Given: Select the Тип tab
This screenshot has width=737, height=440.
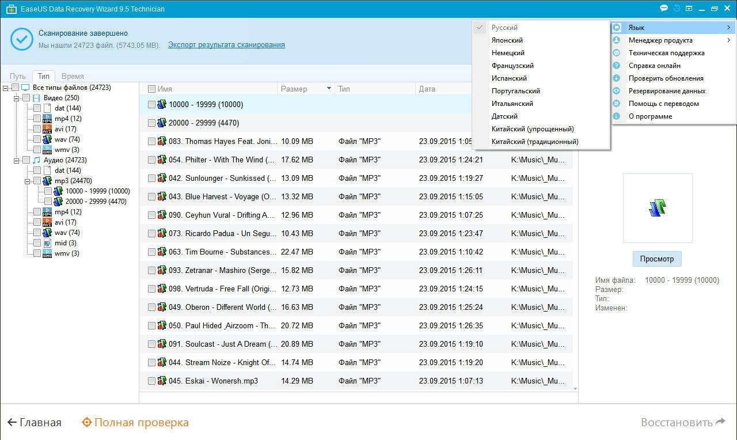Looking at the screenshot, I should (x=44, y=76).
